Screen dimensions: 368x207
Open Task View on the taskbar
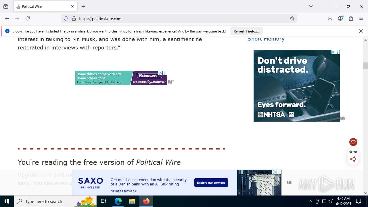(x=103, y=201)
